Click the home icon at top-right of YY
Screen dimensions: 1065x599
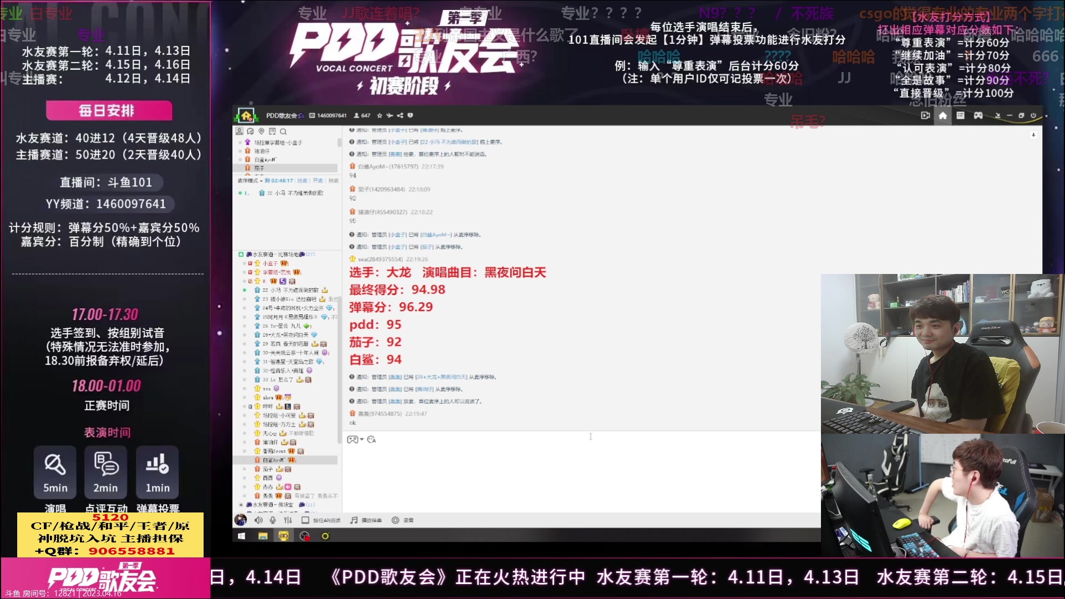tap(942, 115)
